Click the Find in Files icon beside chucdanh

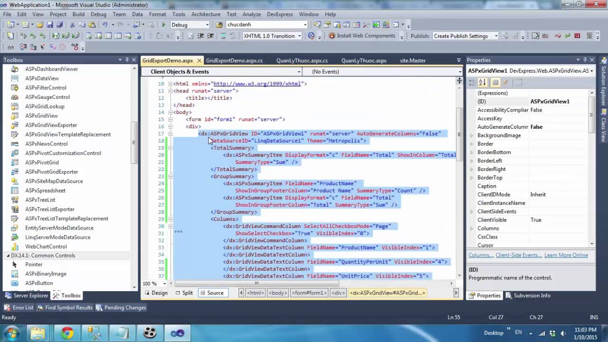219,25
